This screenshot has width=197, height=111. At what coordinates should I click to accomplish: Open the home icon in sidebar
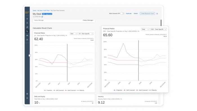[27, 19]
